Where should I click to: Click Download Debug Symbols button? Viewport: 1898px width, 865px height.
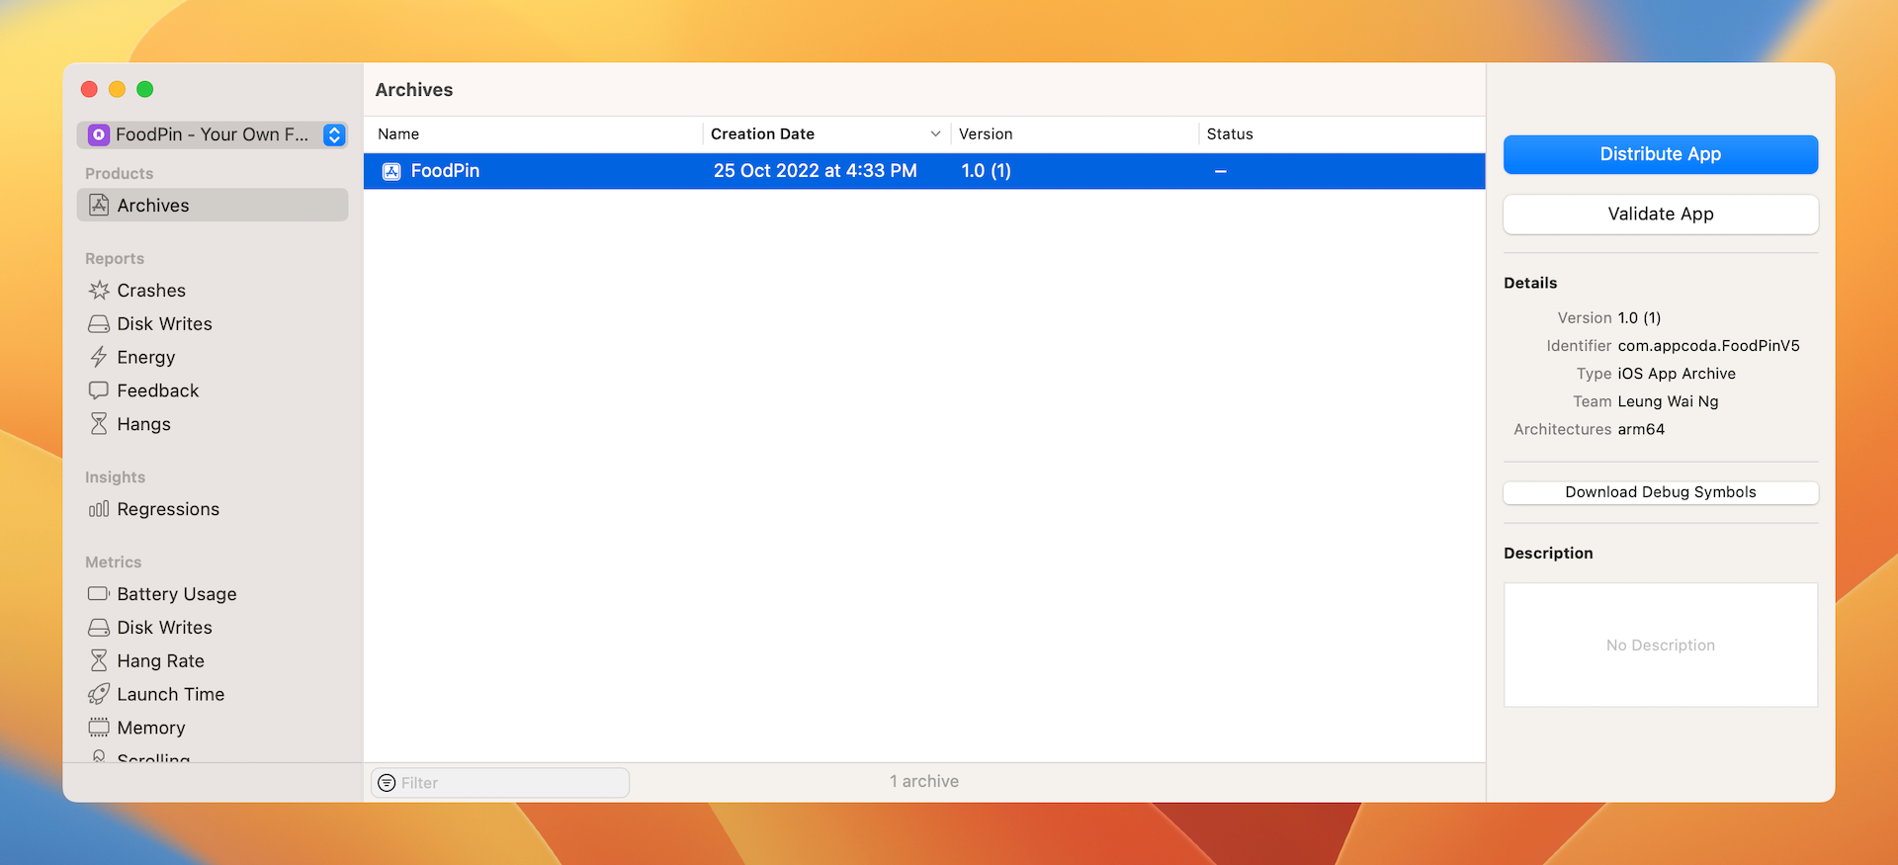pos(1660,492)
